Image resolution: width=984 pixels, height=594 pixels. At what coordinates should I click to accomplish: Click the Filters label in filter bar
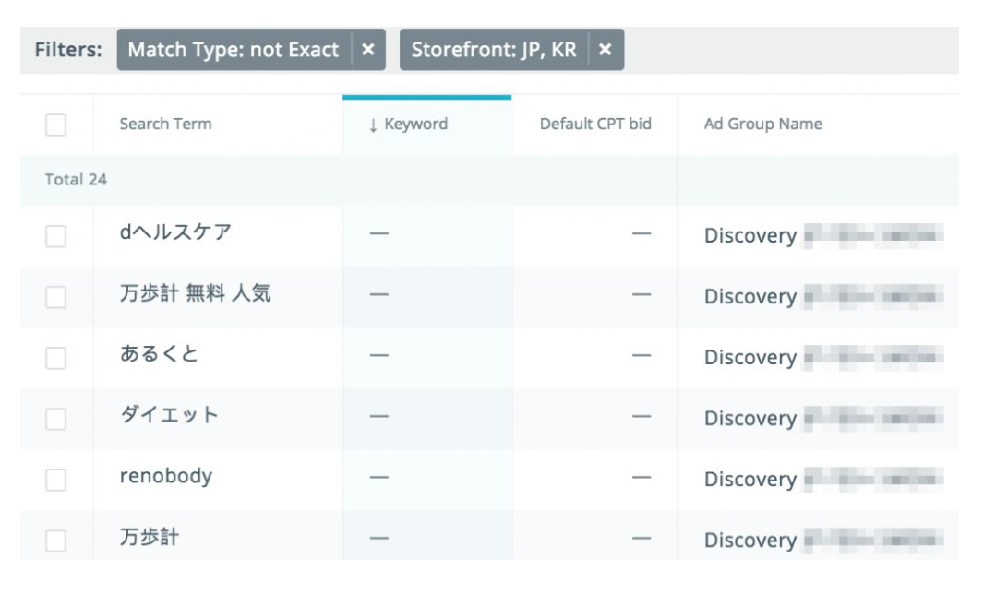[x=68, y=50]
